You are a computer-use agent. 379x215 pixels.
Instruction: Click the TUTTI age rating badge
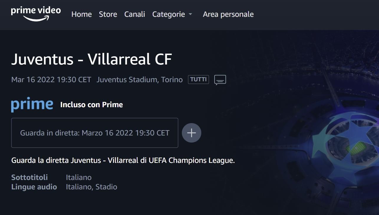point(198,80)
